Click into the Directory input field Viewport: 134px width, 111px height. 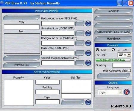[122, 65]
